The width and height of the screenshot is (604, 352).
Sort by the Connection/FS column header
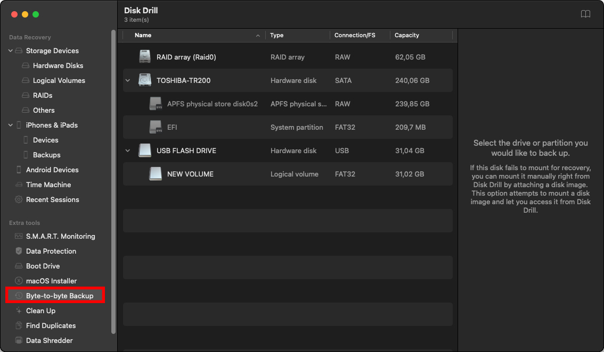pyautogui.click(x=355, y=35)
